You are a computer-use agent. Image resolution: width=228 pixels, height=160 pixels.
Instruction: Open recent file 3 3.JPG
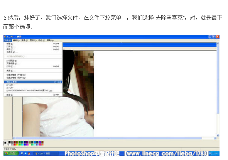tap(33, 88)
